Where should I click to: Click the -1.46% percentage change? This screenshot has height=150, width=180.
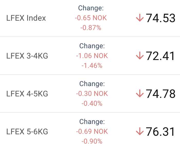(x=92, y=66)
